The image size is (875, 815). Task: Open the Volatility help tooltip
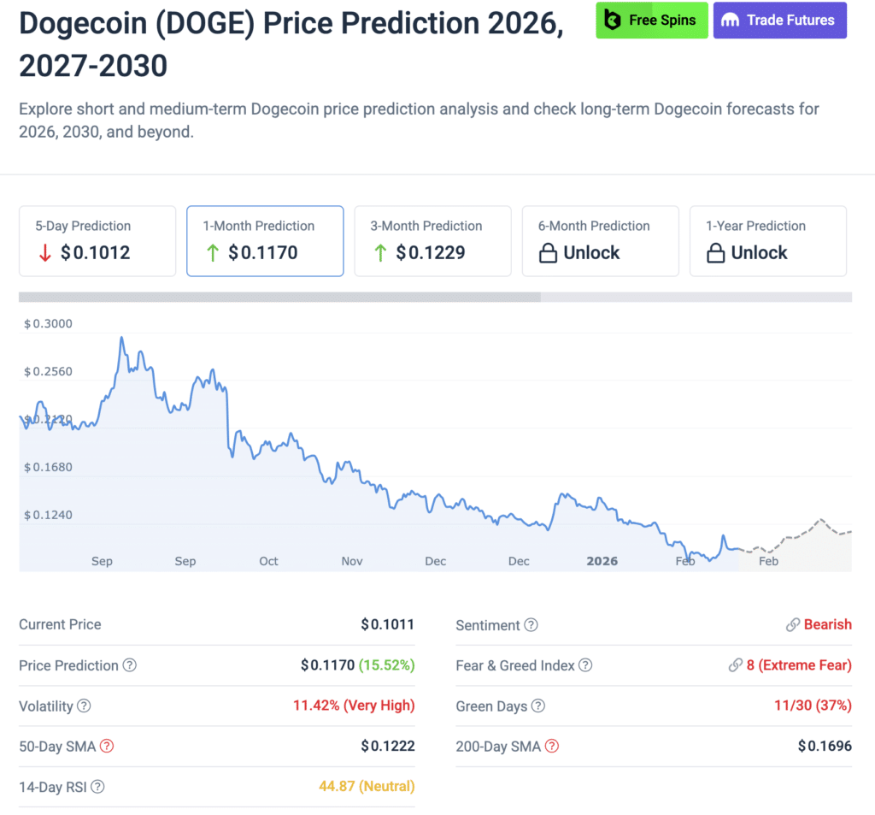click(85, 706)
